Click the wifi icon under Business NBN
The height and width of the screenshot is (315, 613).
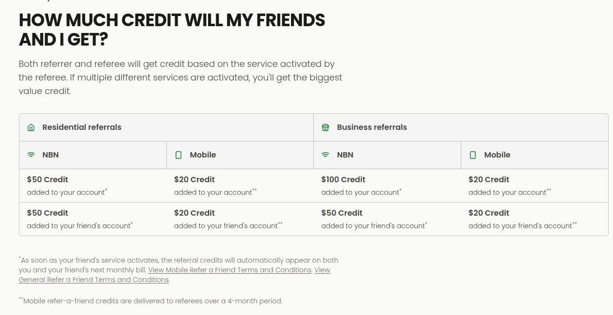pyautogui.click(x=325, y=155)
